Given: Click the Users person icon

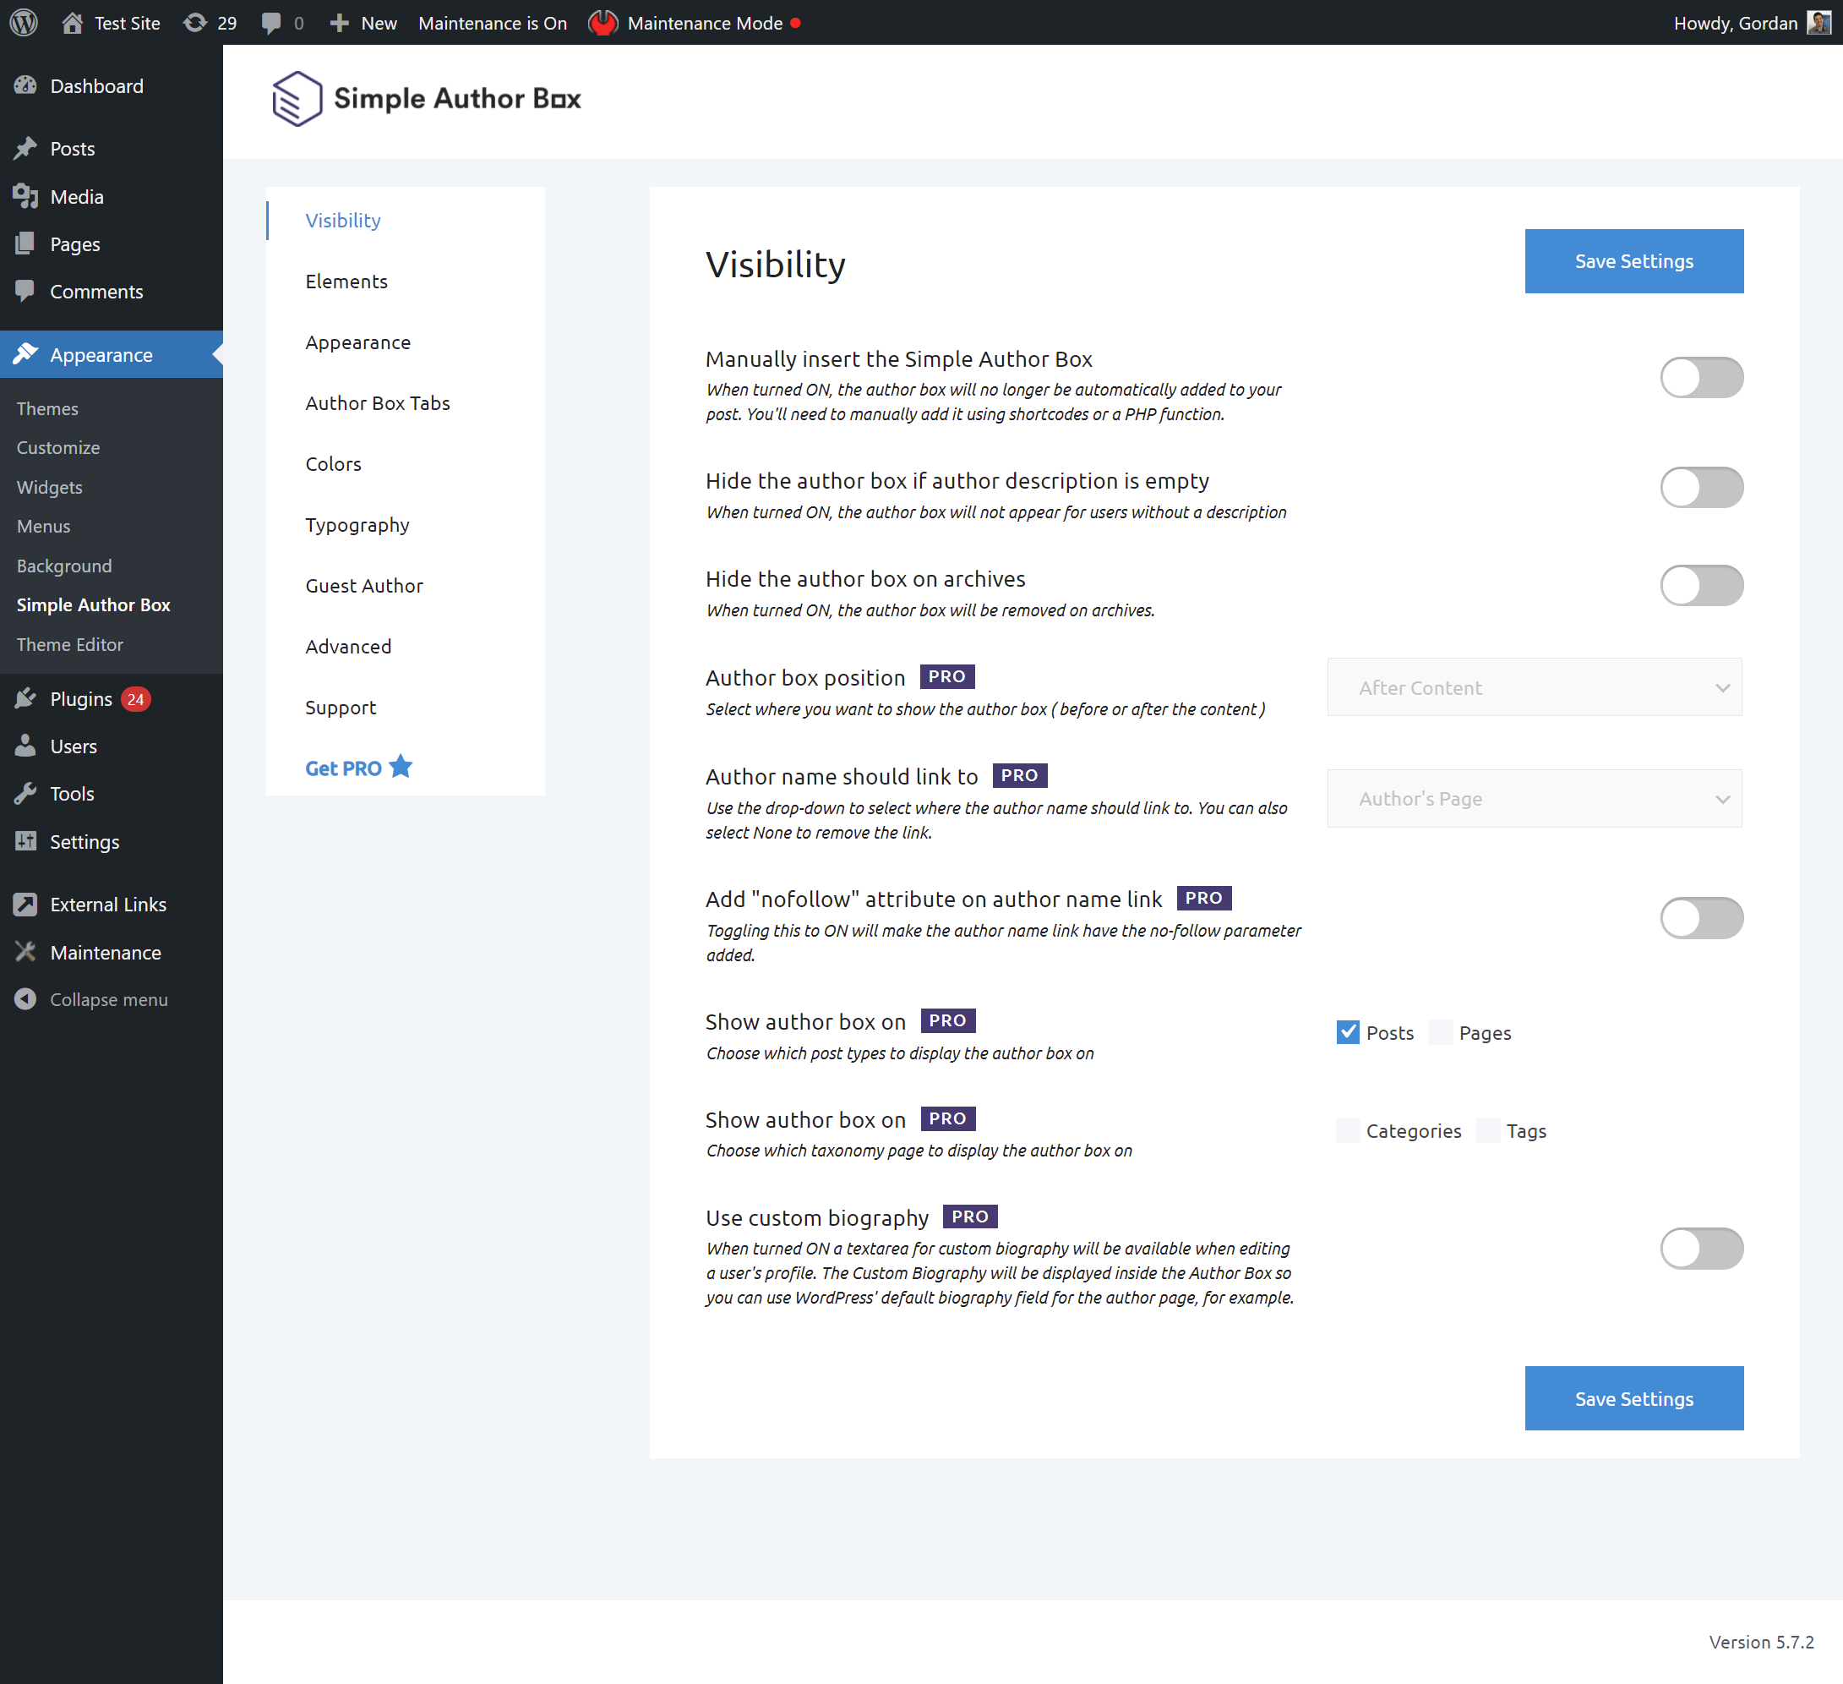Looking at the screenshot, I should (25, 746).
